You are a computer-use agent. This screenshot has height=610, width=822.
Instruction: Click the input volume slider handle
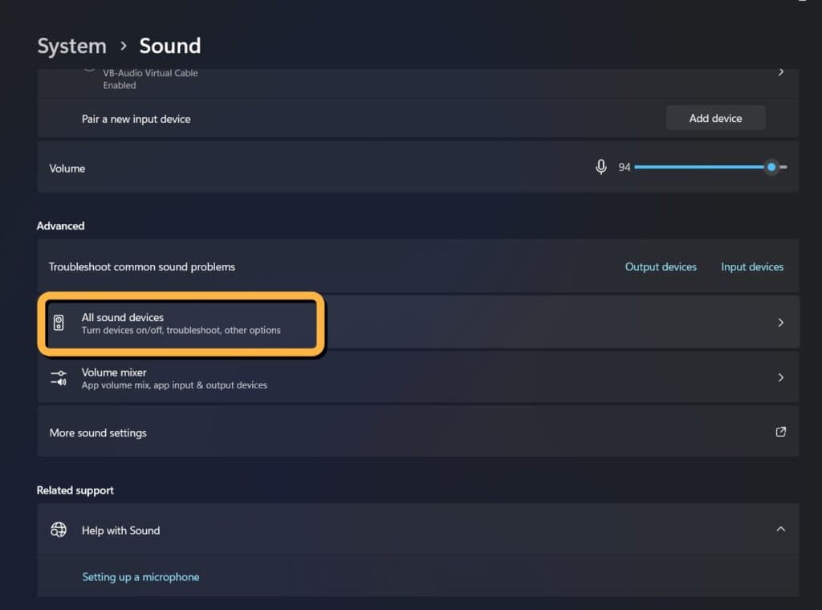coord(771,167)
